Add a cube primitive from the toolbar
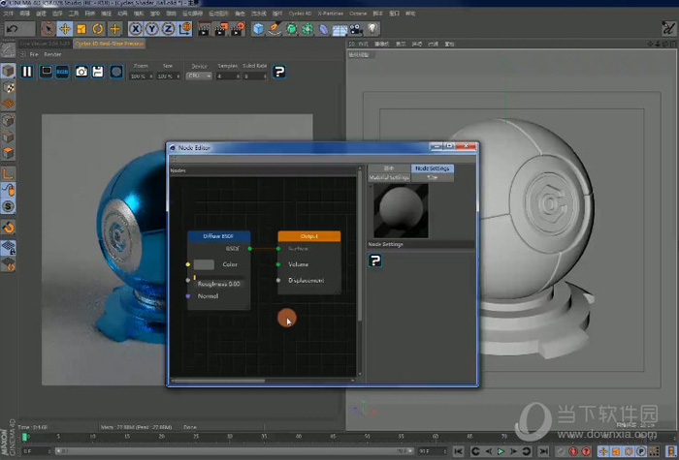The width and height of the screenshot is (679, 460). (258, 29)
